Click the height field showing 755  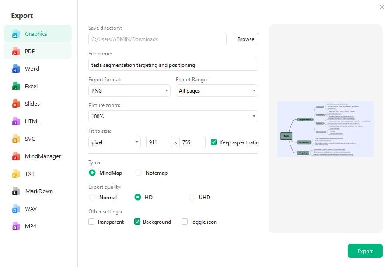click(x=192, y=142)
